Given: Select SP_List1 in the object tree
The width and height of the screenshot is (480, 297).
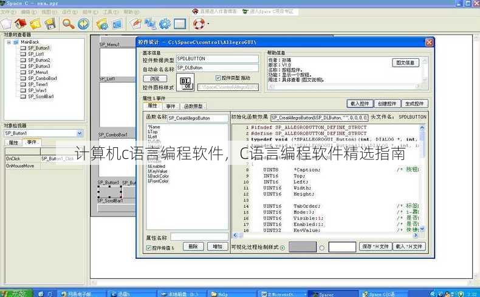Looking at the screenshot, I should [x=36, y=54].
